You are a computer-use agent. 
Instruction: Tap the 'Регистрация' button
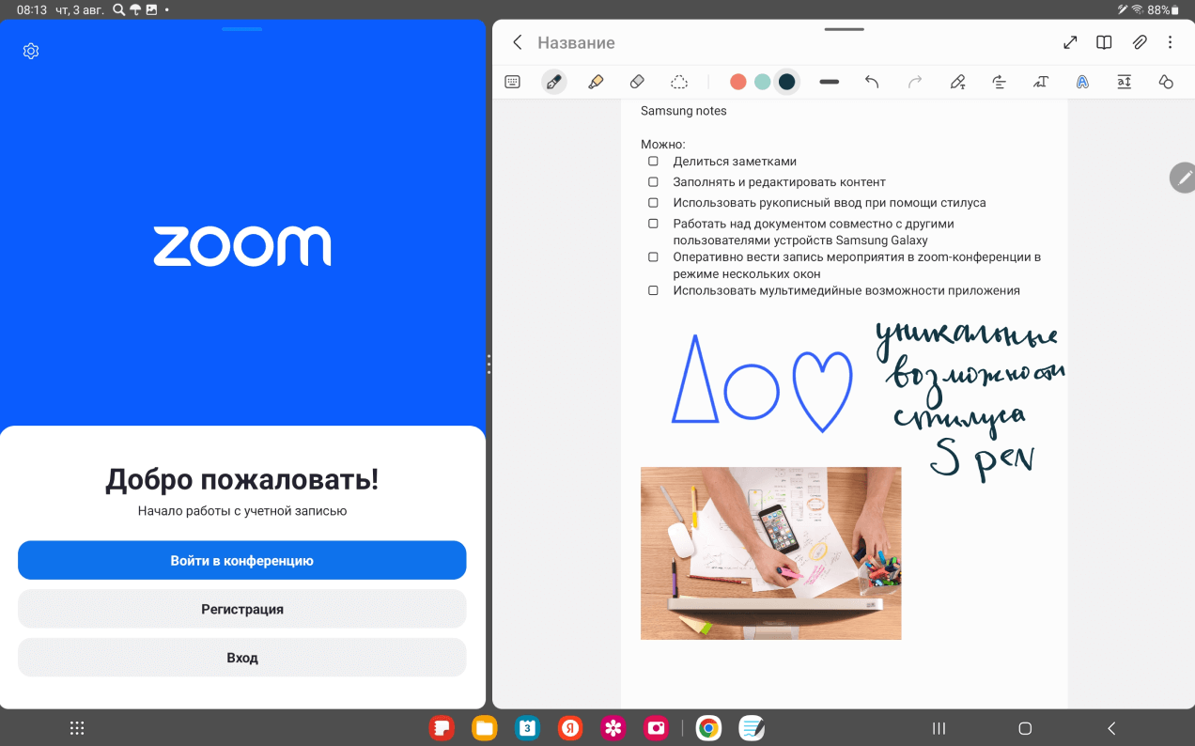point(241,609)
